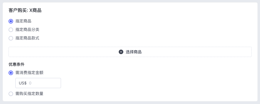This screenshot has height=104, width=260.
Task: Enable the 需消费指定金额 radio button
Action: (x=11, y=73)
